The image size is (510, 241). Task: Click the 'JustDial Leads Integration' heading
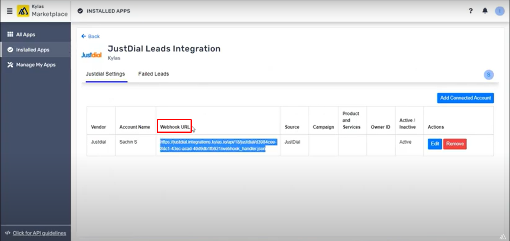[164, 49]
